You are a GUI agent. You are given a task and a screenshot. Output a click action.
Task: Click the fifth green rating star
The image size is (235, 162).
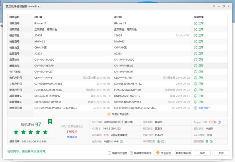tap(45, 132)
